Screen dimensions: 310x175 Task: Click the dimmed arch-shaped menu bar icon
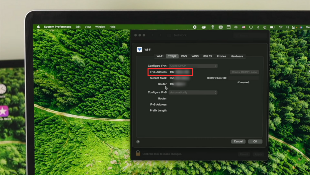click(x=236, y=27)
